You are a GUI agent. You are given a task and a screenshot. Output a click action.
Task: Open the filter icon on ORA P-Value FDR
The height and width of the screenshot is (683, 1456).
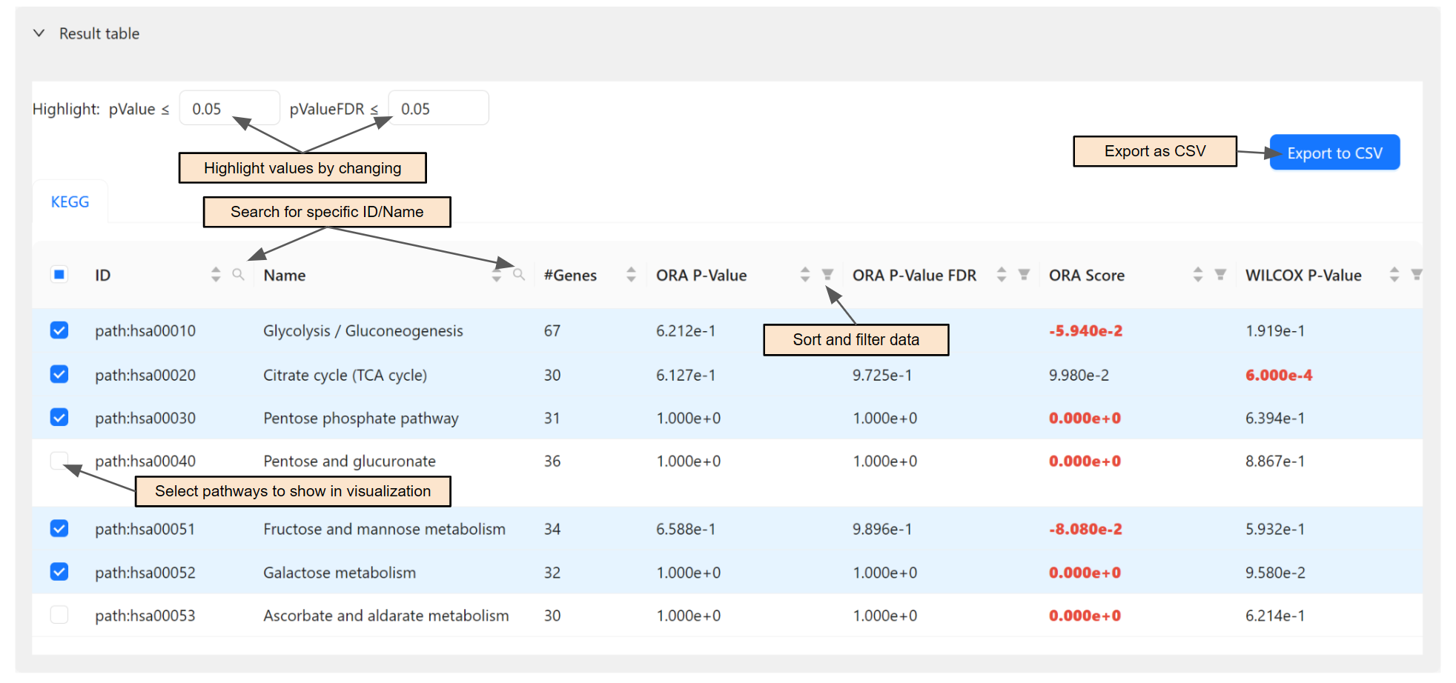coord(1024,274)
